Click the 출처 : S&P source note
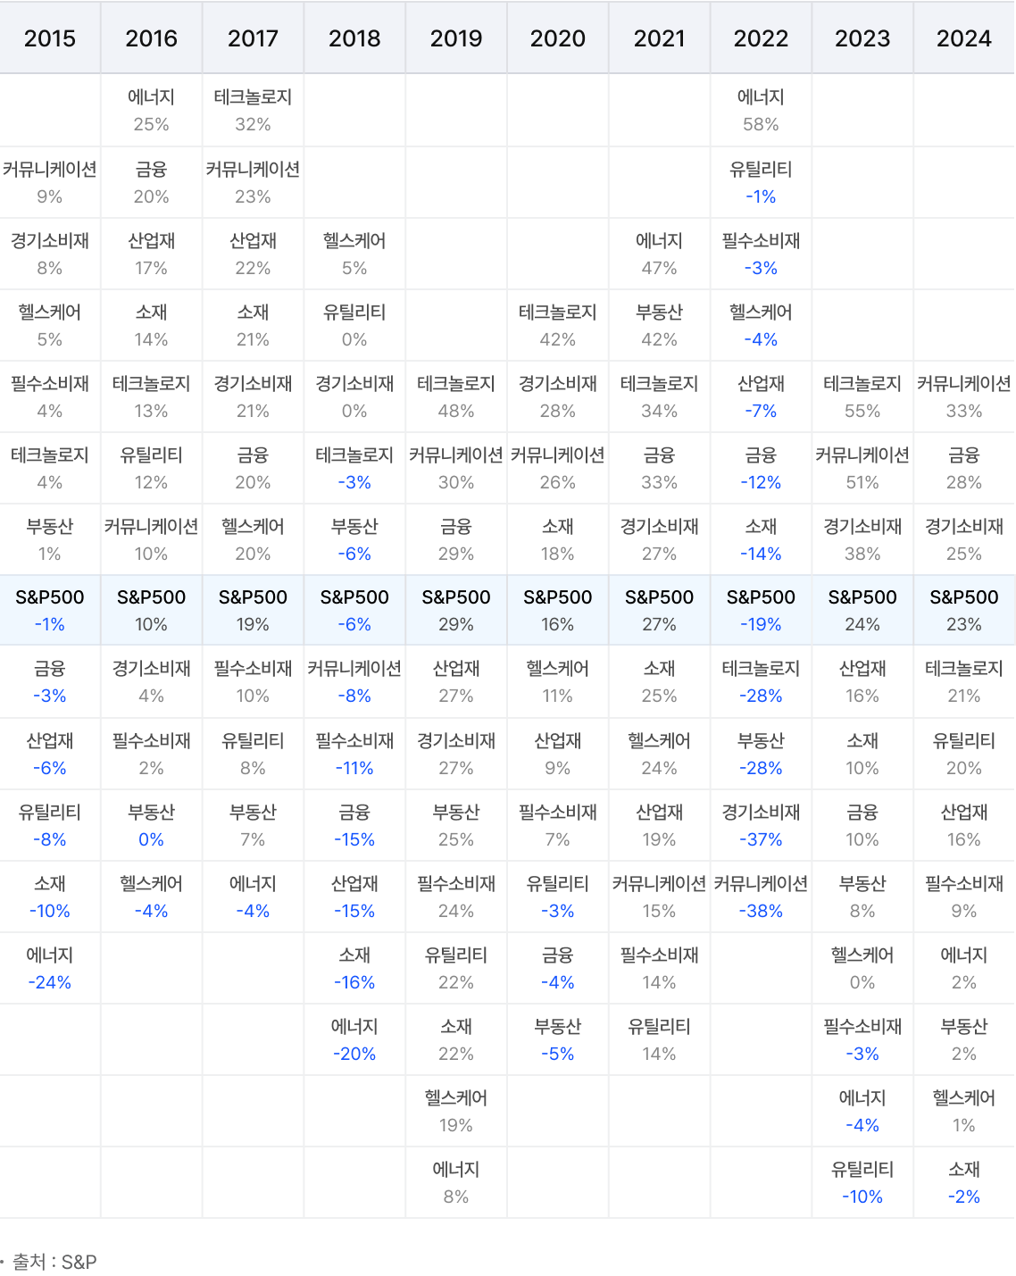The image size is (1016, 1276). [54, 1262]
